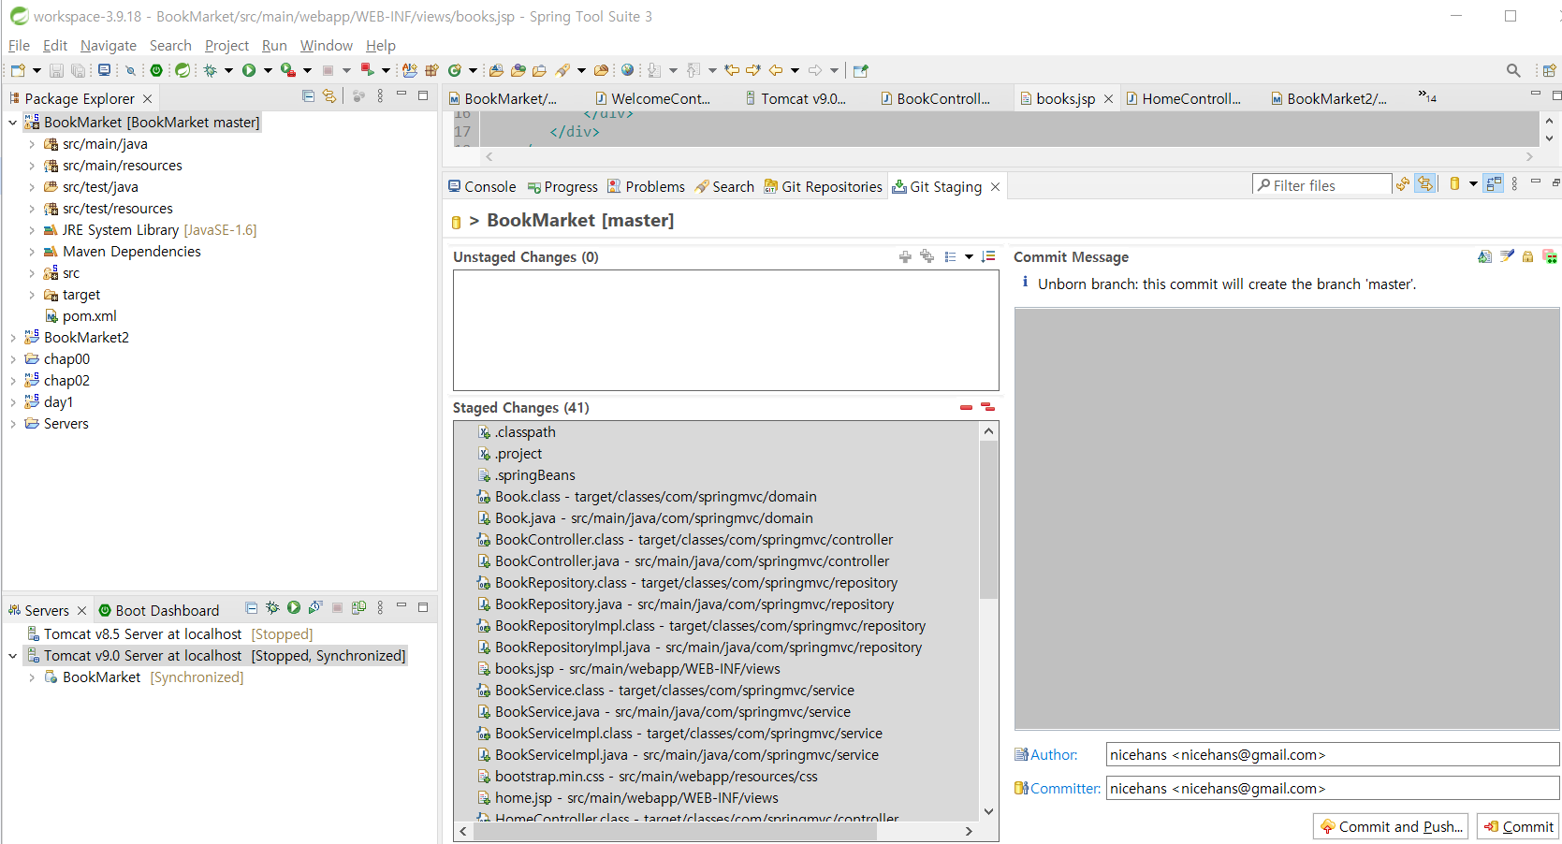Toggle Link with Editor and Selection in Git Staging
The height and width of the screenshot is (844, 1562).
click(1424, 184)
